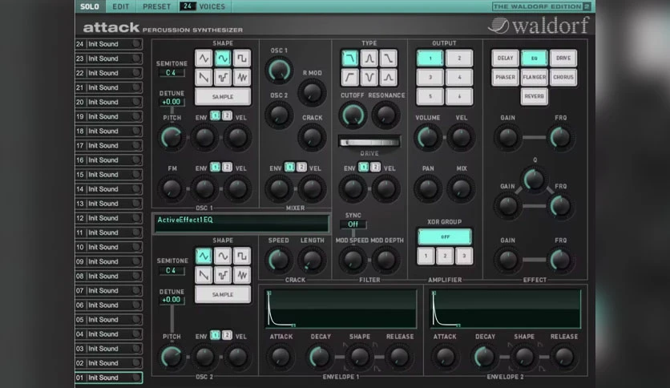
Task: Select the sample & hold shape in OSC 2
Action: (x=223, y=275)
